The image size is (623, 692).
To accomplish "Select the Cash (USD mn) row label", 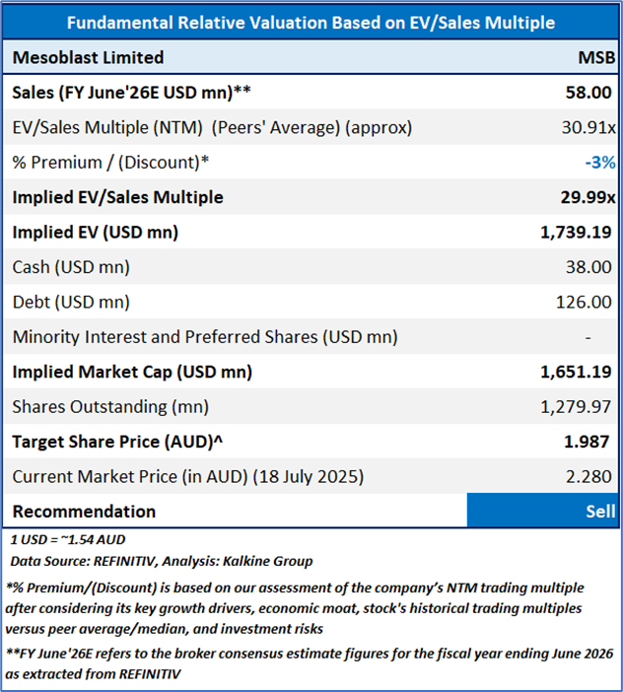I will click(x=71, y=267).
